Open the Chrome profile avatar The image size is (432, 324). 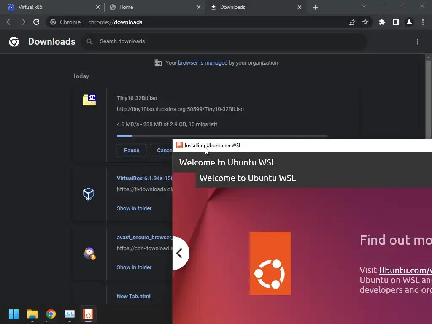[x=409, y=22]
